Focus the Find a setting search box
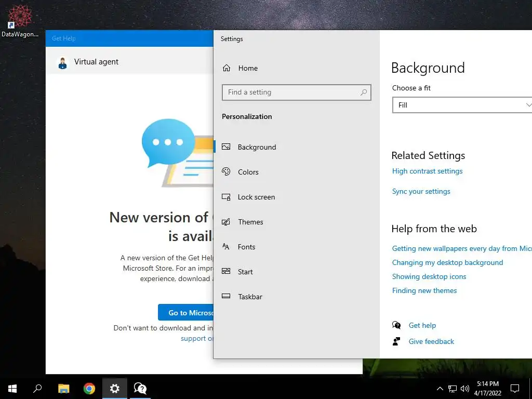The image size is (532, 399). (296, 92)
